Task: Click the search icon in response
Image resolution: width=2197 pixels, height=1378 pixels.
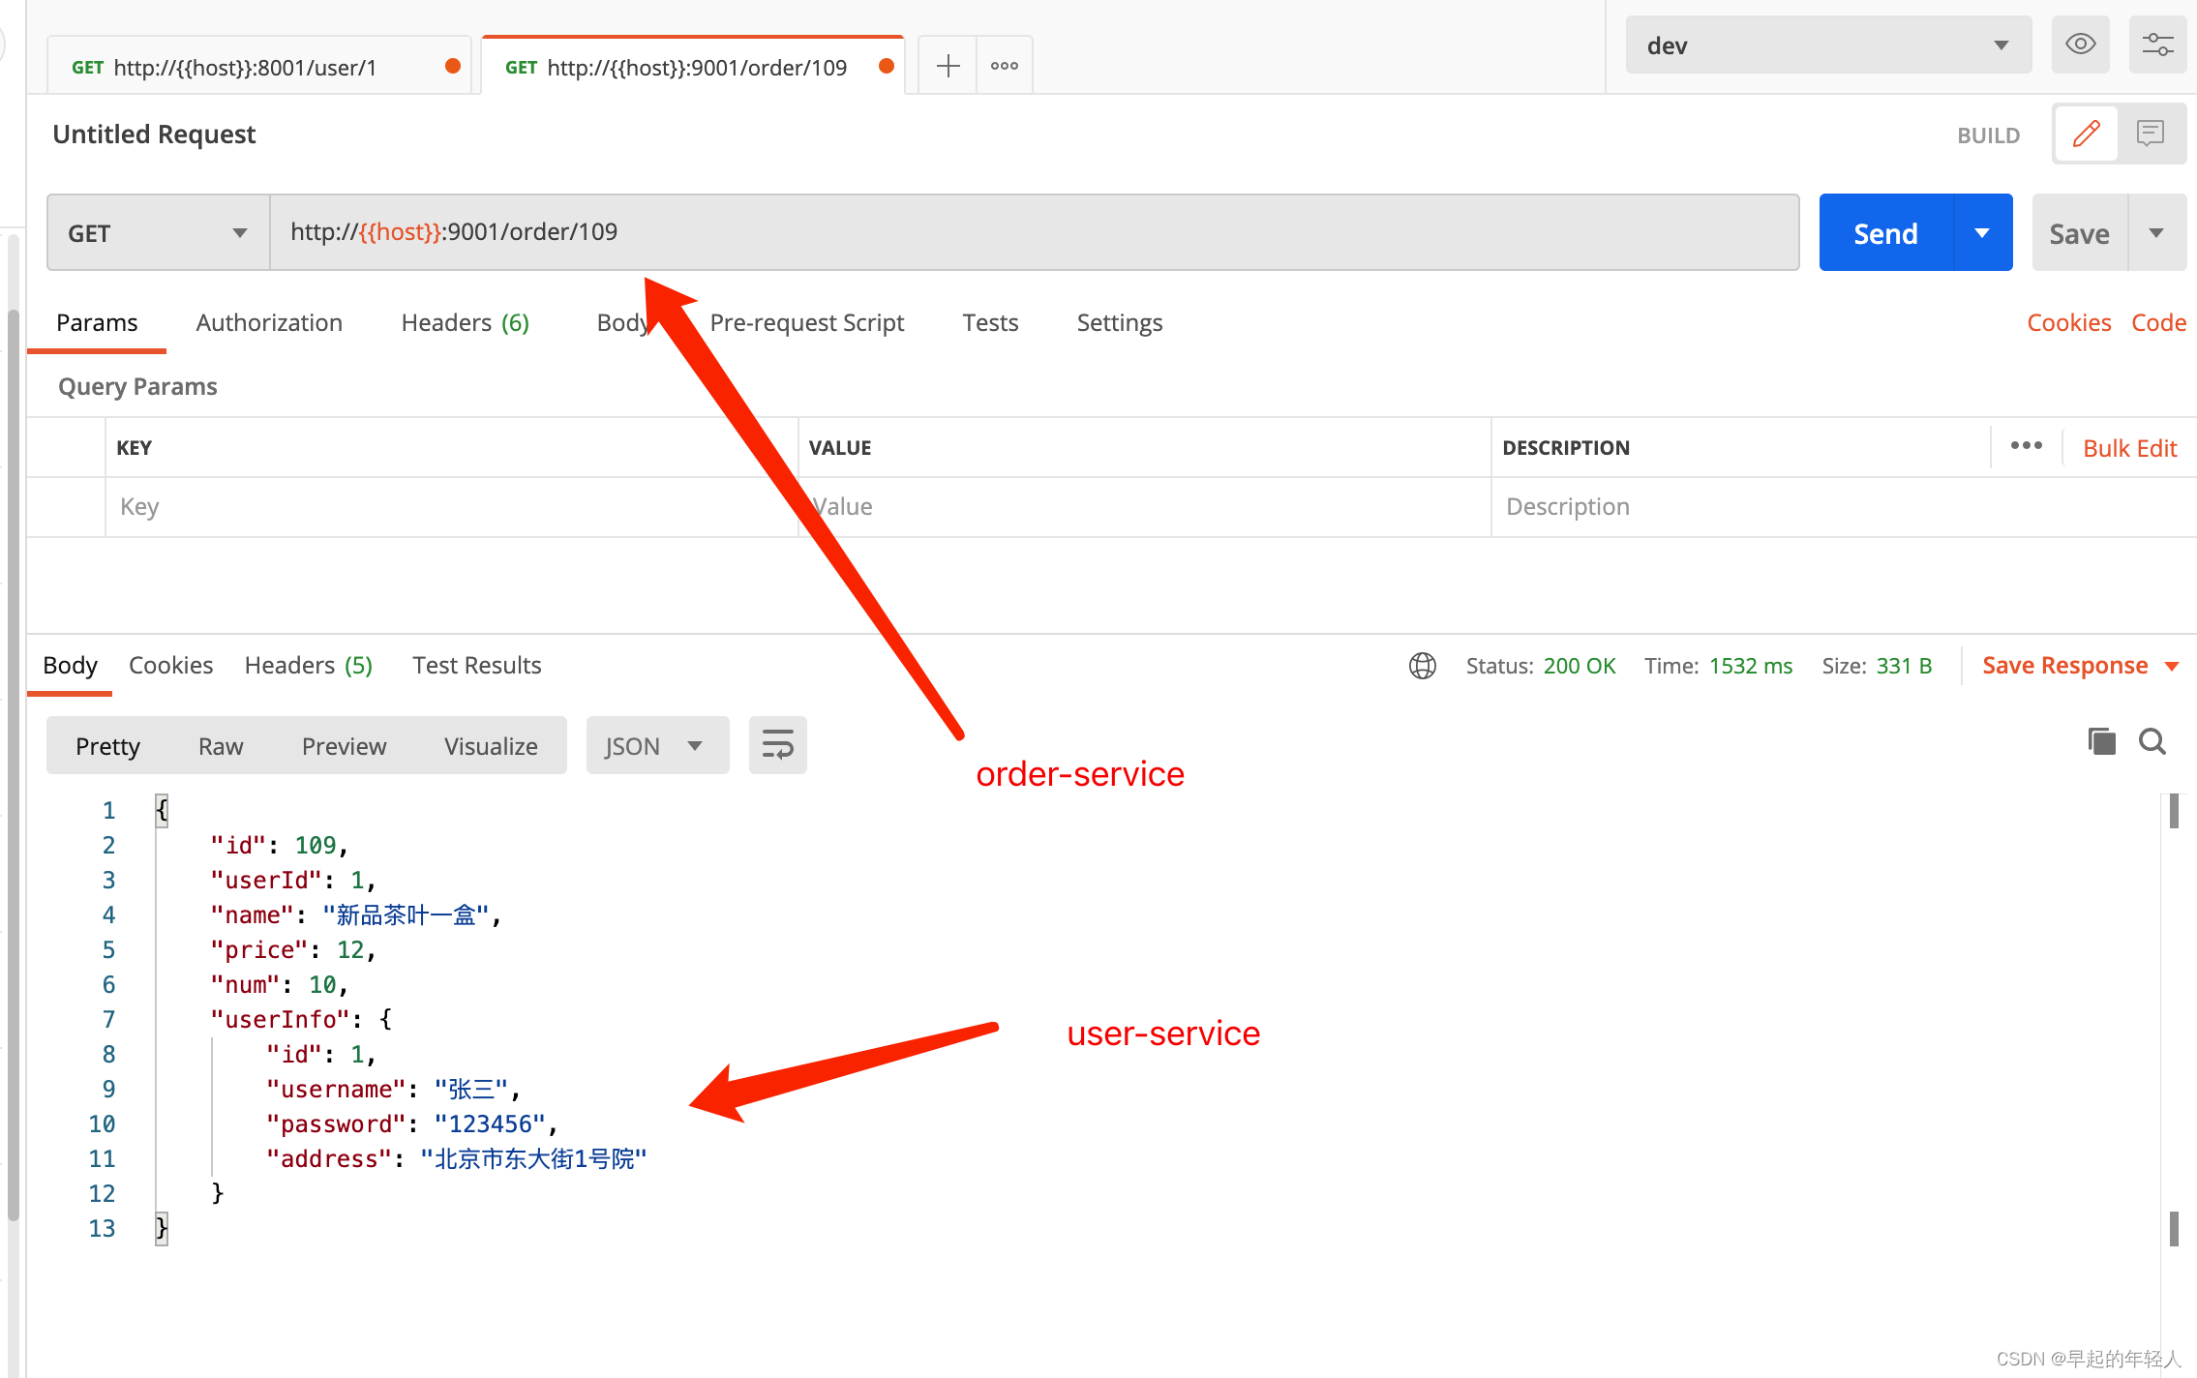Action: (x=2152, y=742)
